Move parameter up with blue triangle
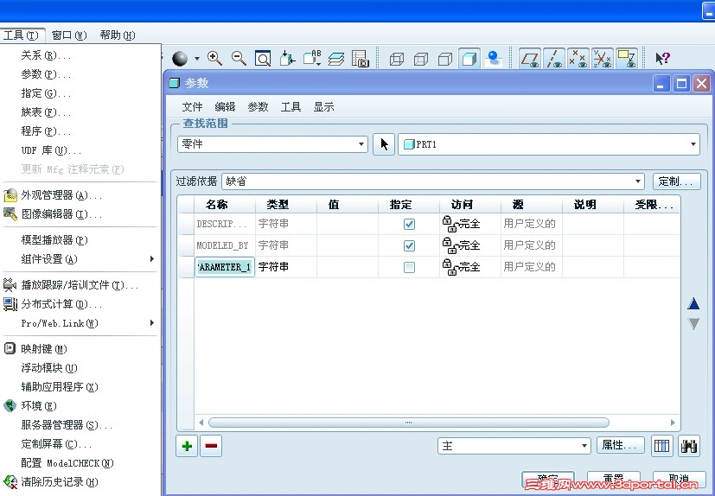The image size is (715, 496). [x=693, y=303]
